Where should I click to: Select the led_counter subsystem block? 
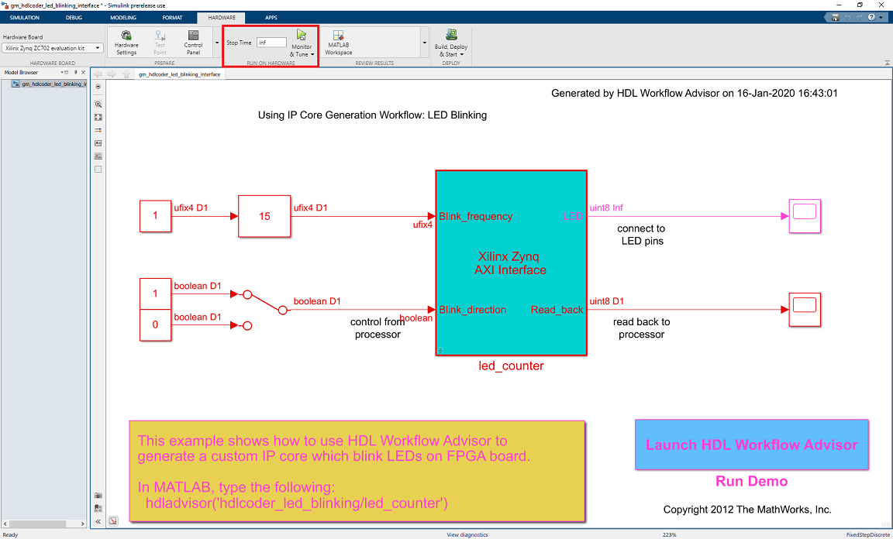511,263
